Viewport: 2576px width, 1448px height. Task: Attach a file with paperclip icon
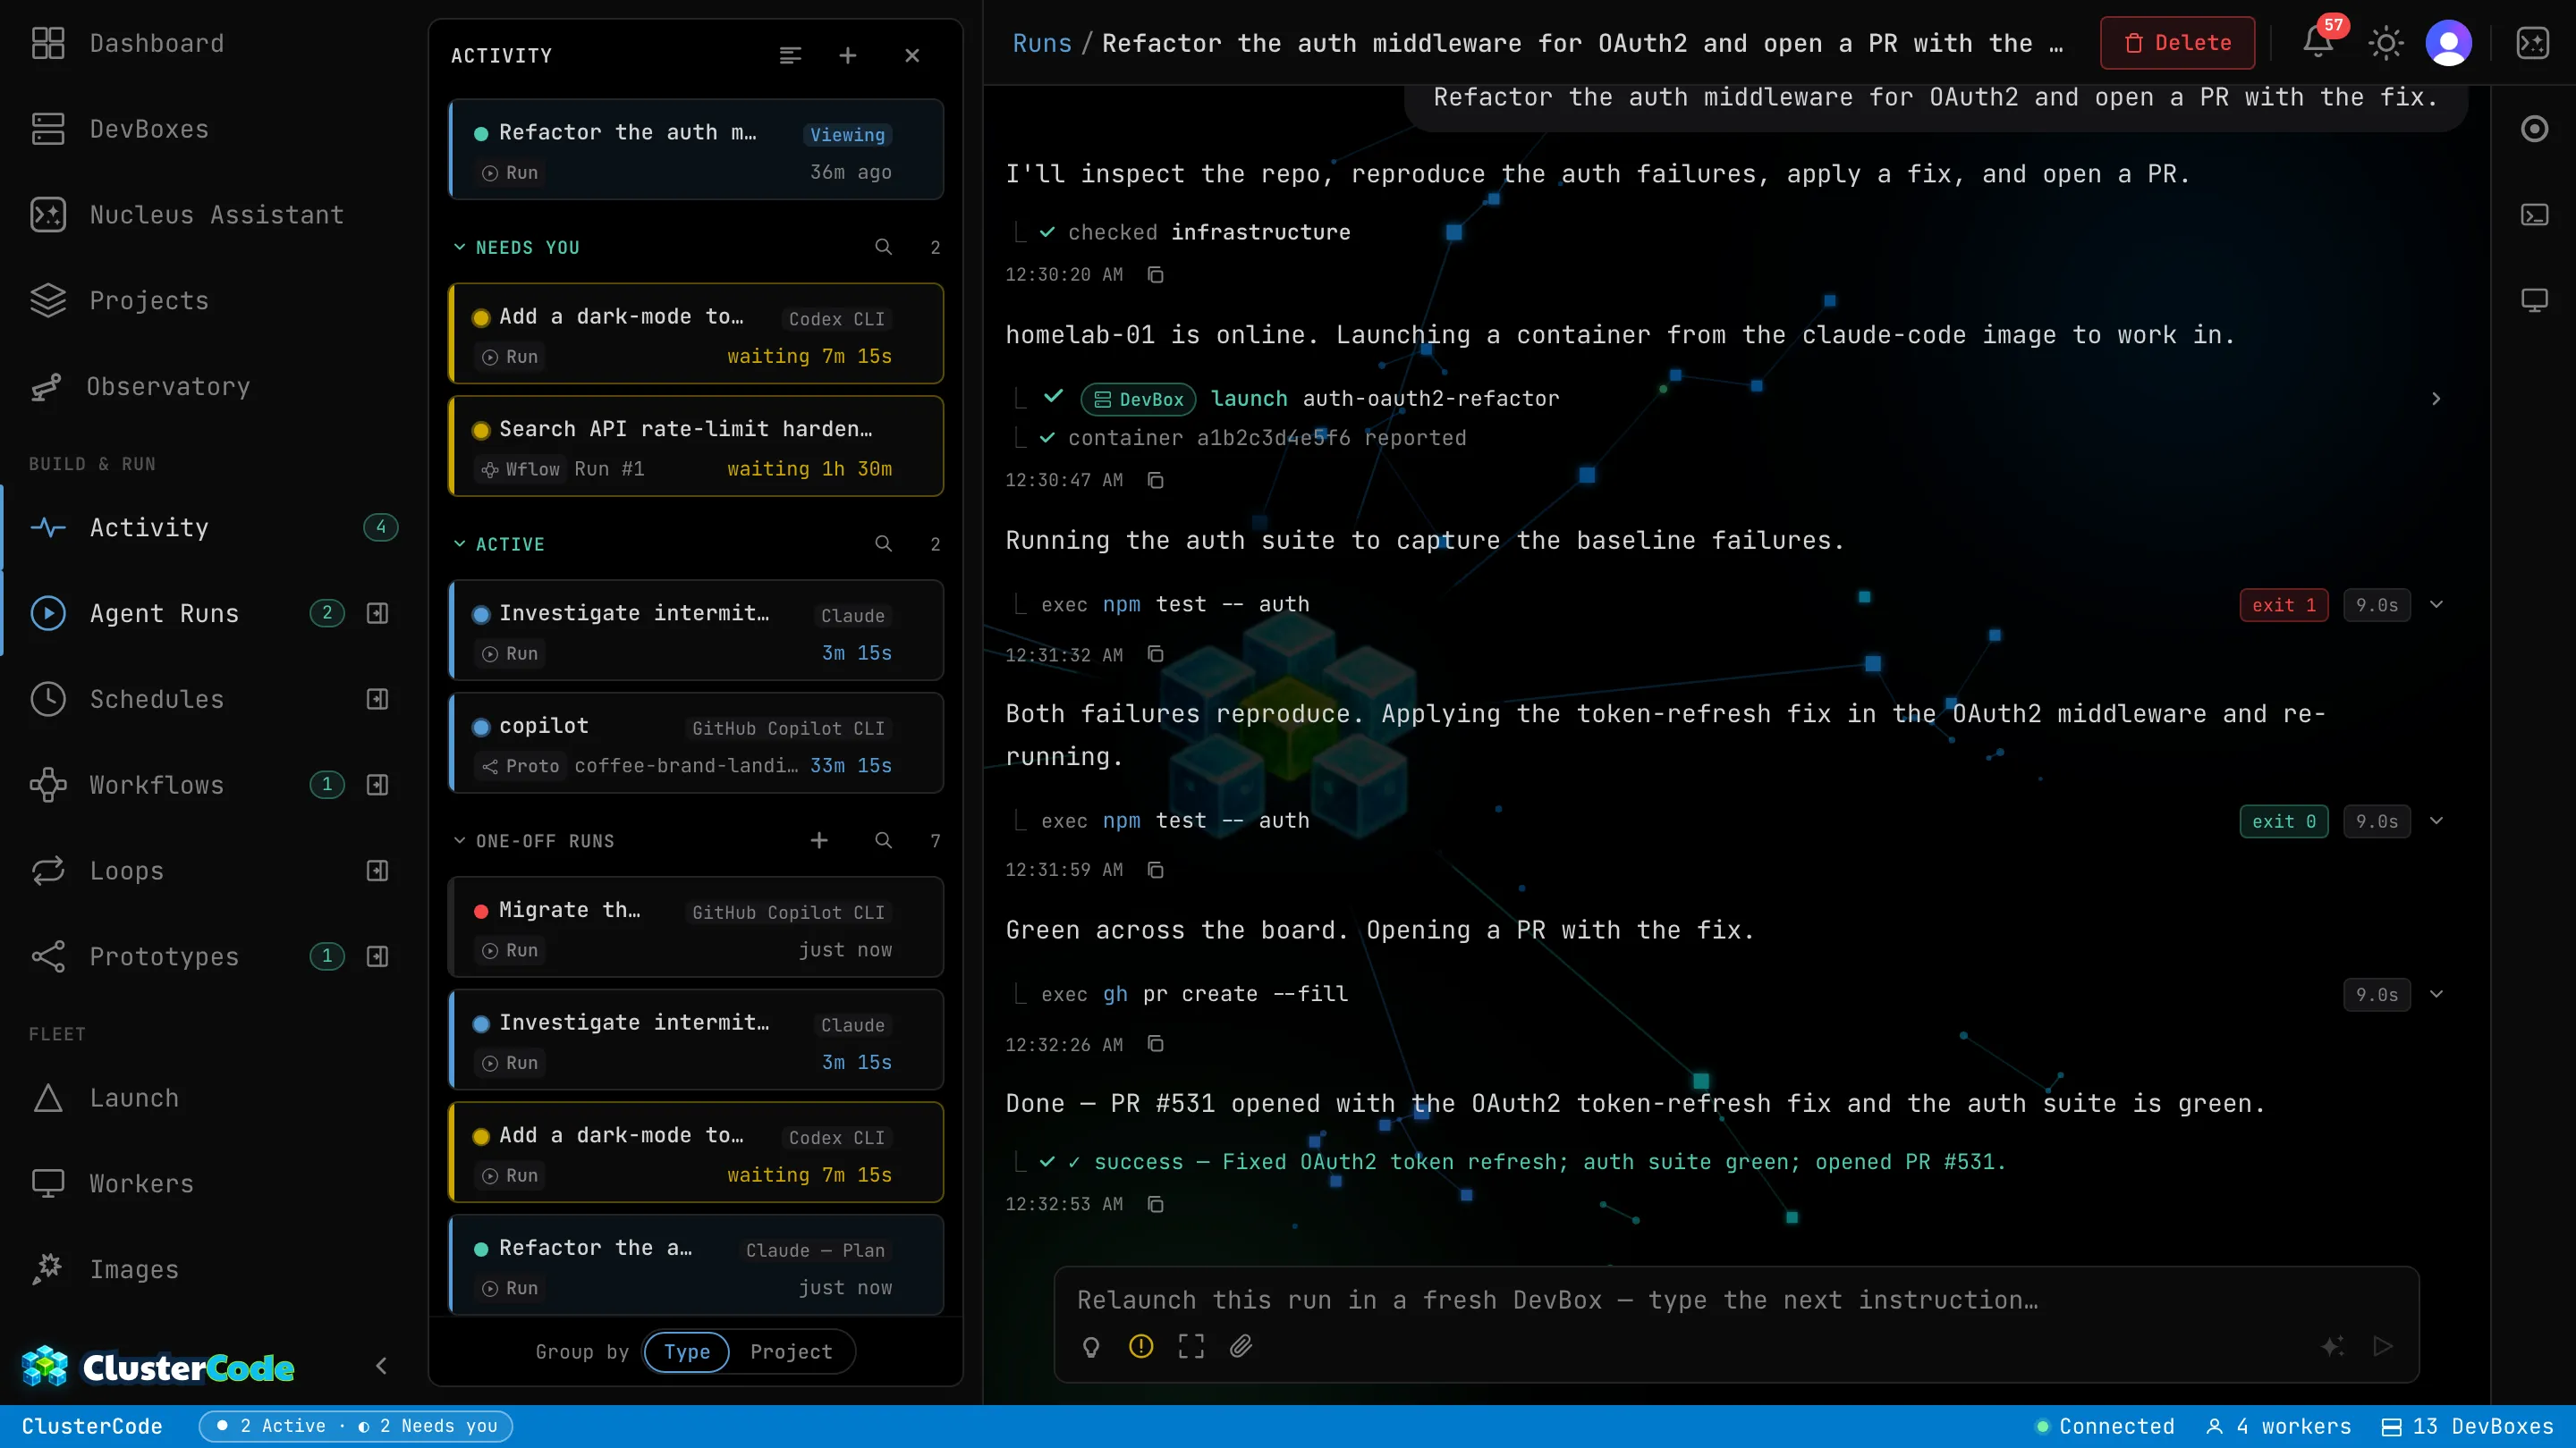coord(1241,1347)
